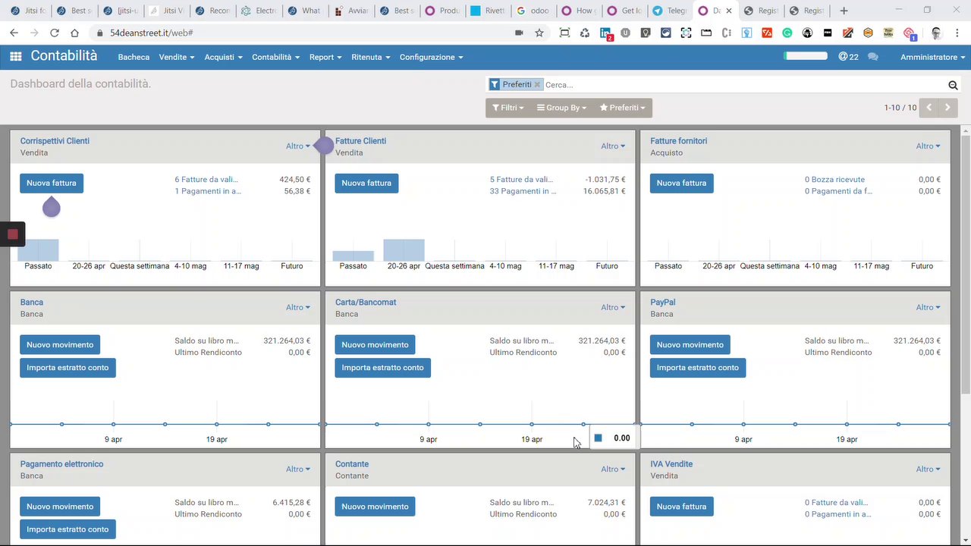
Task: Click Nuova fattura in Corrispettivi Clienti
Action: (x=52, y=183)
